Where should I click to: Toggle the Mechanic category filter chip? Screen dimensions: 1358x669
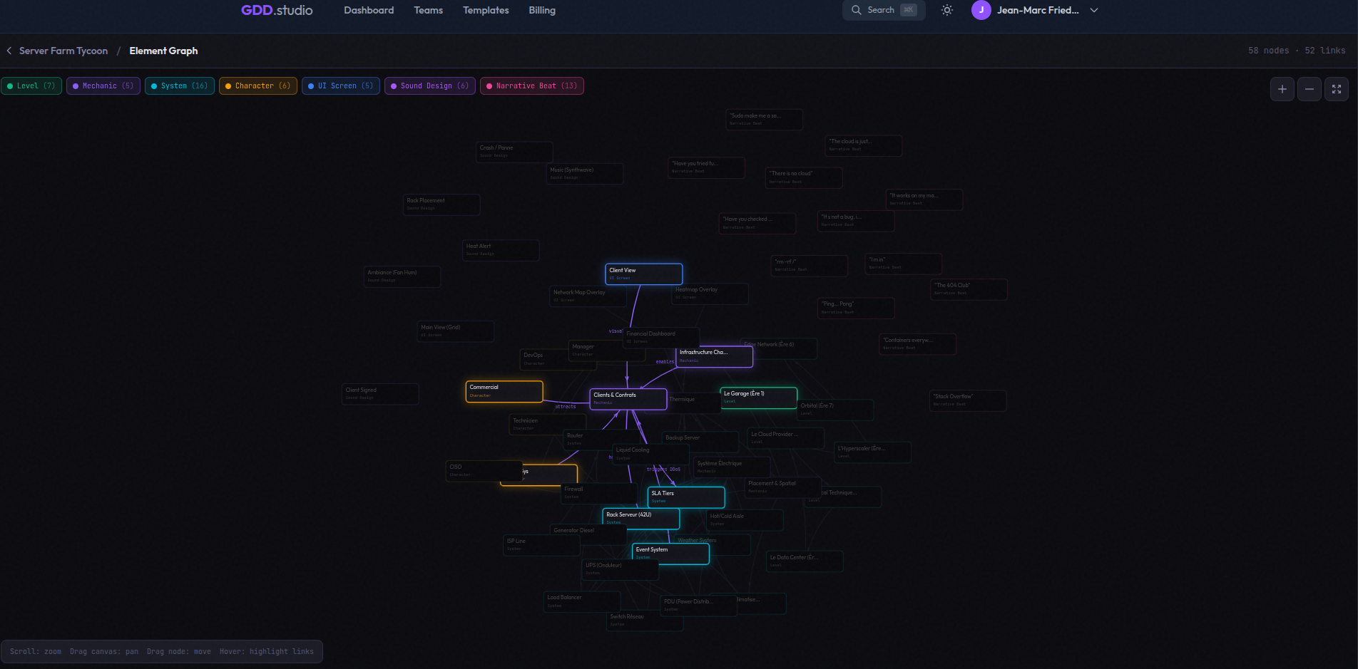[103, 85]
